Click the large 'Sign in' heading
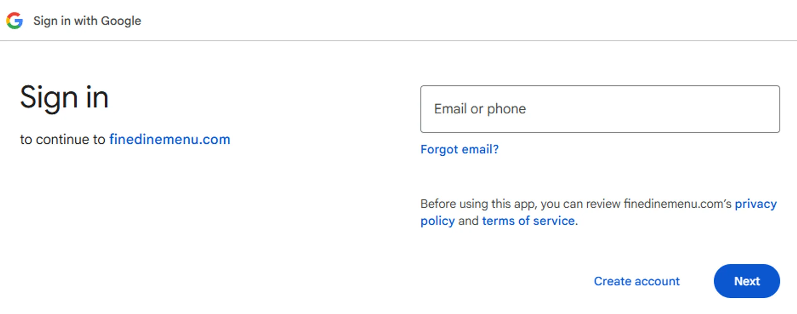 point(64,98)
